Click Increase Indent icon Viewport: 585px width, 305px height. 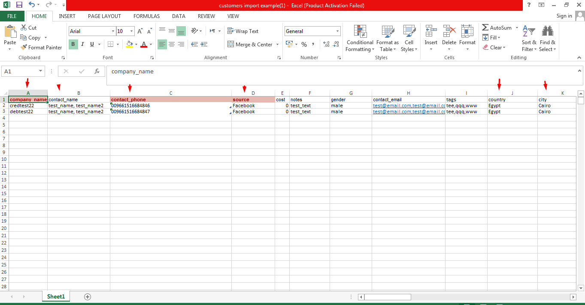tap(204, 44)
